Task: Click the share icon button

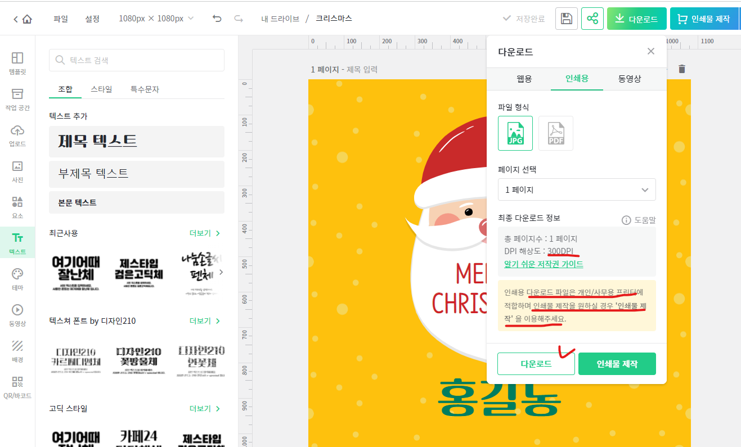Action: point(592,19)
